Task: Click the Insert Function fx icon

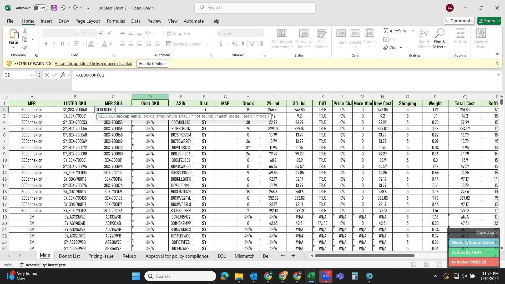Action: pos(63,75)
